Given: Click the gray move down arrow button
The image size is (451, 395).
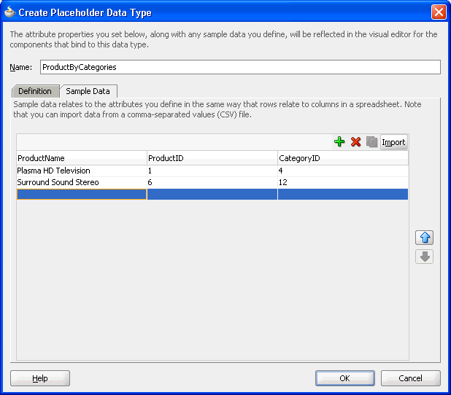Looking at the screenshot, I should [424, 257].
